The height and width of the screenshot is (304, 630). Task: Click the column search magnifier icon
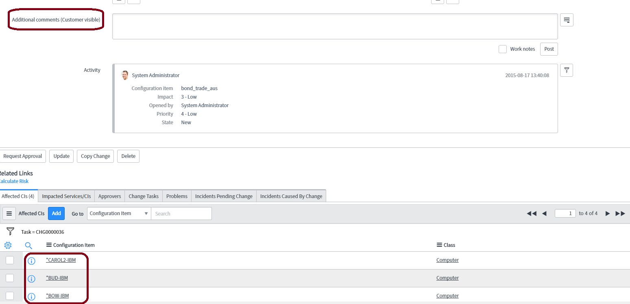click(28, 245)
